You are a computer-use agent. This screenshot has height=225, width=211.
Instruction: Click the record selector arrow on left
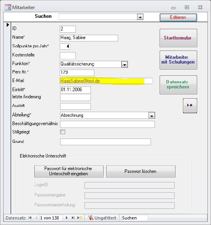pos(8,25)
